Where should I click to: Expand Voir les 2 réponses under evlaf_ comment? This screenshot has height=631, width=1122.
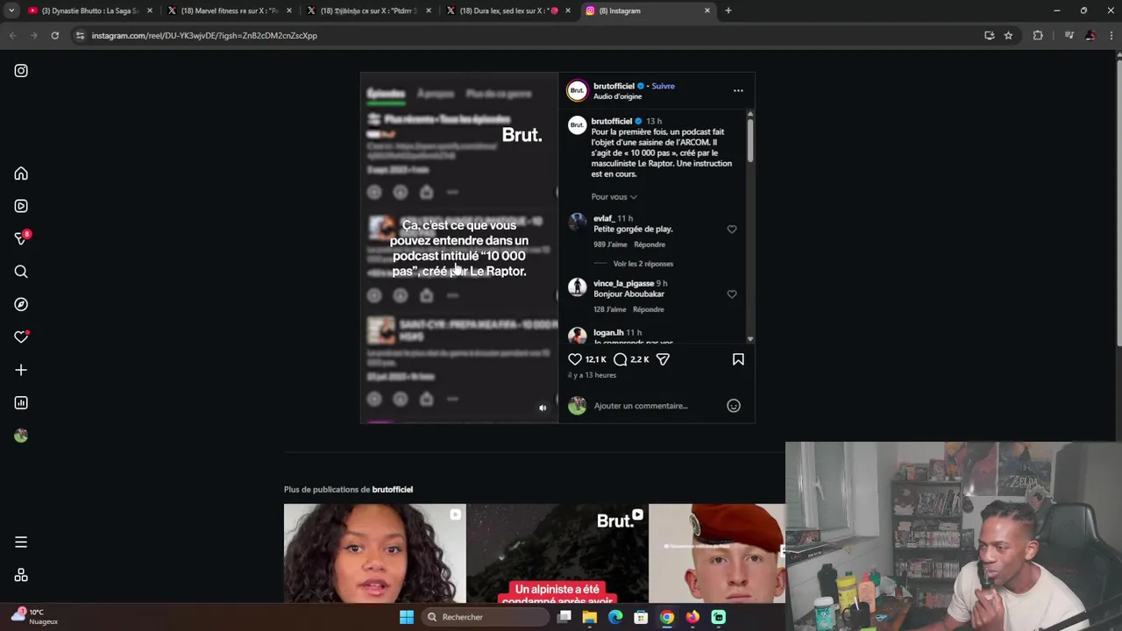(643, 264)
